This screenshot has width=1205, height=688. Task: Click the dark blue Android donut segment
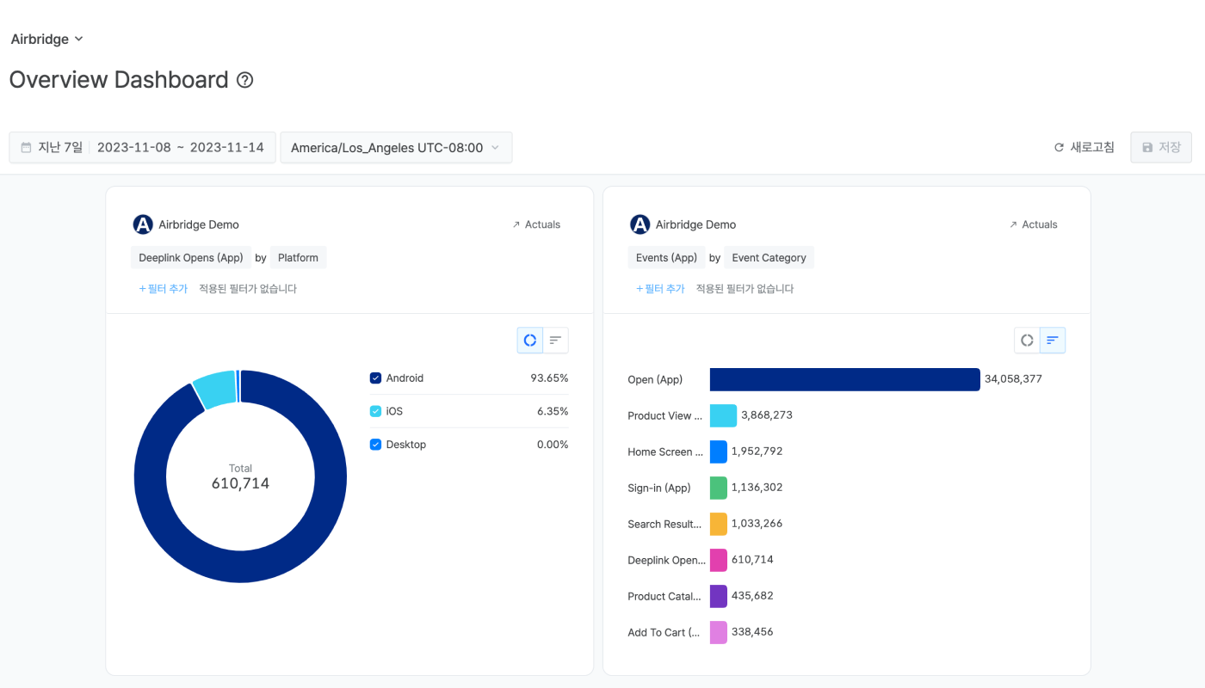coord(241,567)
